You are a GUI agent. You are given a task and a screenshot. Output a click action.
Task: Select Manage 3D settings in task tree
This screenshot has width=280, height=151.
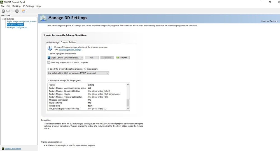click(x=15, y=25)
